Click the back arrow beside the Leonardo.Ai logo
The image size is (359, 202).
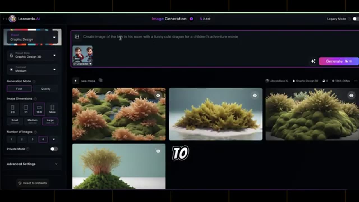(x=4, y=19)
